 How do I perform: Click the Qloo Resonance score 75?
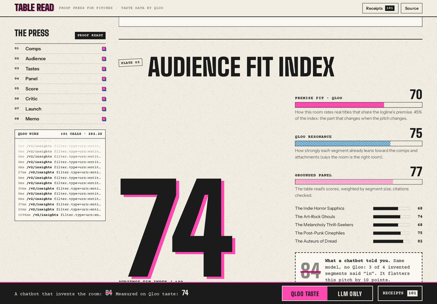[416, 133]
